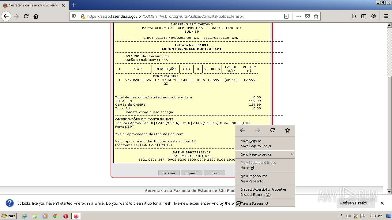The width and height of the screenshot is (392, 220).
Task: Click the Extrato Nº: 051031 text
Action: click(191, 45)
